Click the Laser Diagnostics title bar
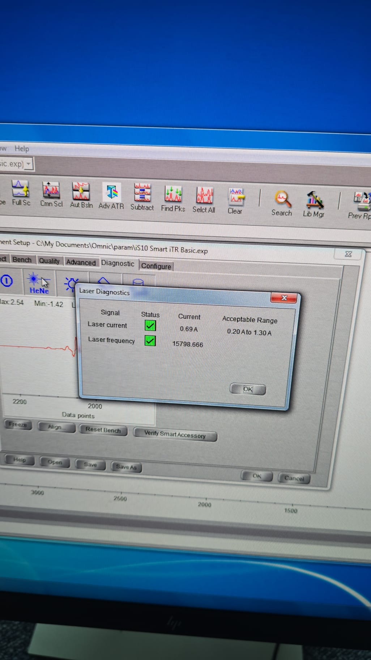 174,294
